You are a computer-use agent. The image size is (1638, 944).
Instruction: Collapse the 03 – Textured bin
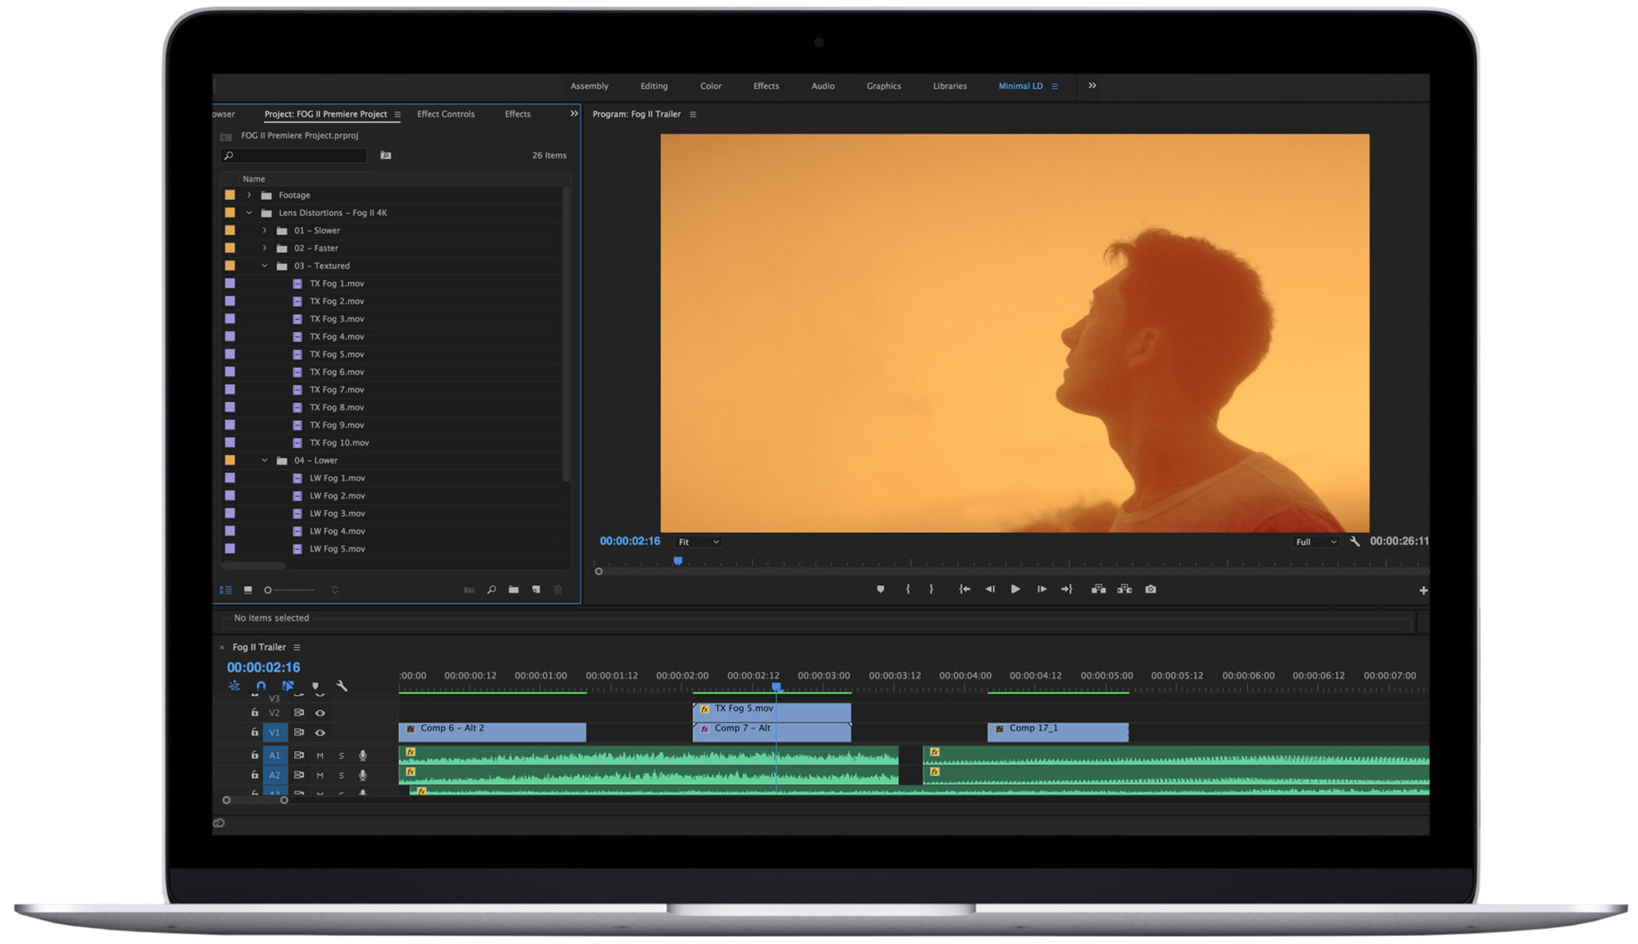265,266
